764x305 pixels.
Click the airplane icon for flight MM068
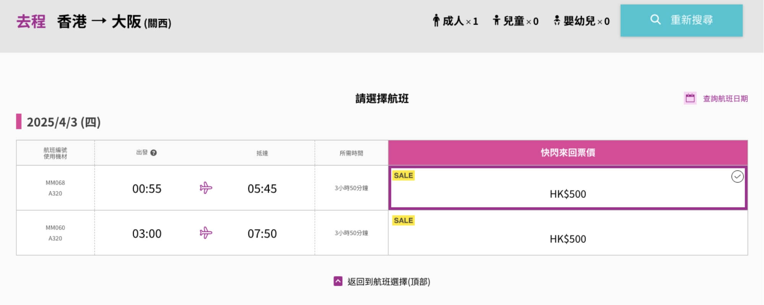tap(206, 188)
